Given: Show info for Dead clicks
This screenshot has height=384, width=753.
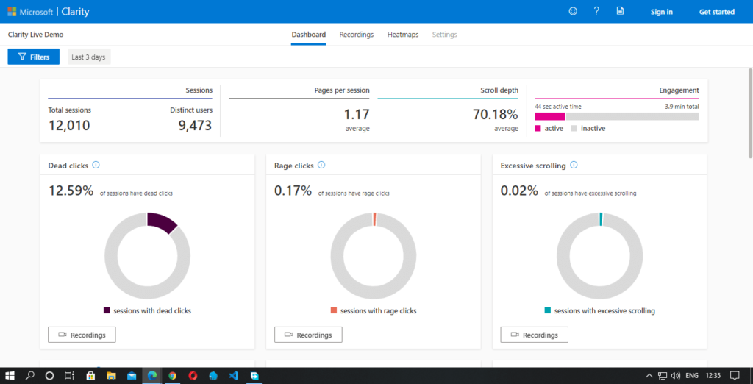Looking at the screenshot, I should (x=96, y=166).
